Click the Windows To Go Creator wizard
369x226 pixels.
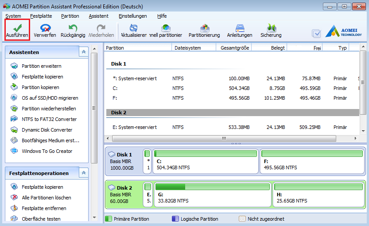[x=47, y=151]
